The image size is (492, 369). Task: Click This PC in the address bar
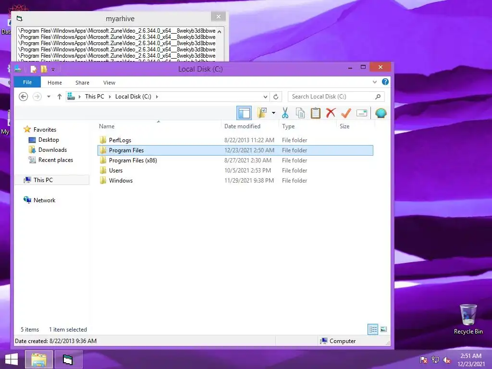[x=95, y=97]
